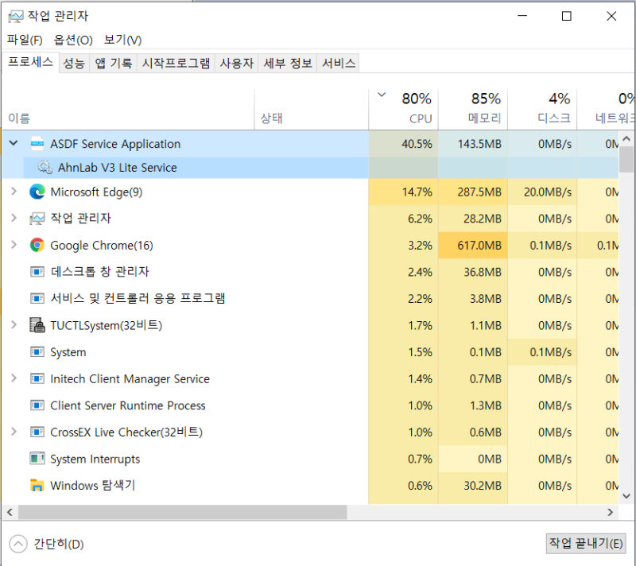
Task: Select the 20.0MB/s disk cell for Edge
Action: pyautogui.click(x=542, y=192)
